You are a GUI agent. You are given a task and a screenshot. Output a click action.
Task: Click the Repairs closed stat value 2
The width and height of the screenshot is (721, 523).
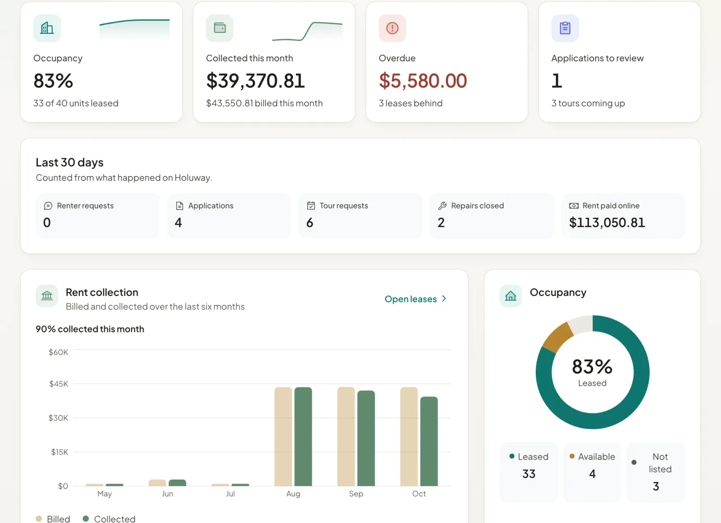click(441, 223)
